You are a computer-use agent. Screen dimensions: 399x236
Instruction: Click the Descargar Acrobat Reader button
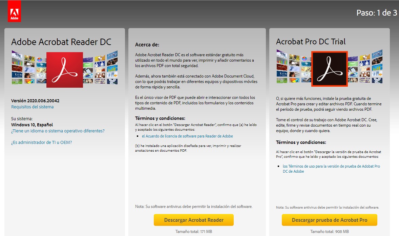tap(194, 220)
